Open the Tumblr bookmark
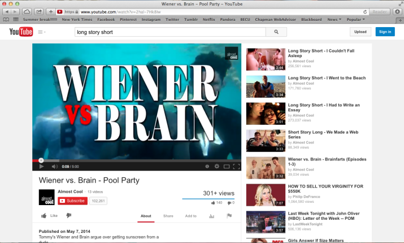Viewport: 404px width, 243px height. click(190, 20)
